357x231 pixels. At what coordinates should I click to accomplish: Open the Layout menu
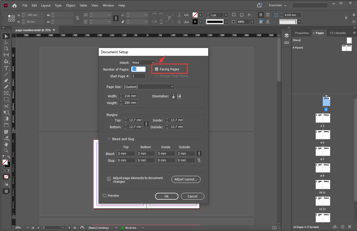(x=46, y=5)
